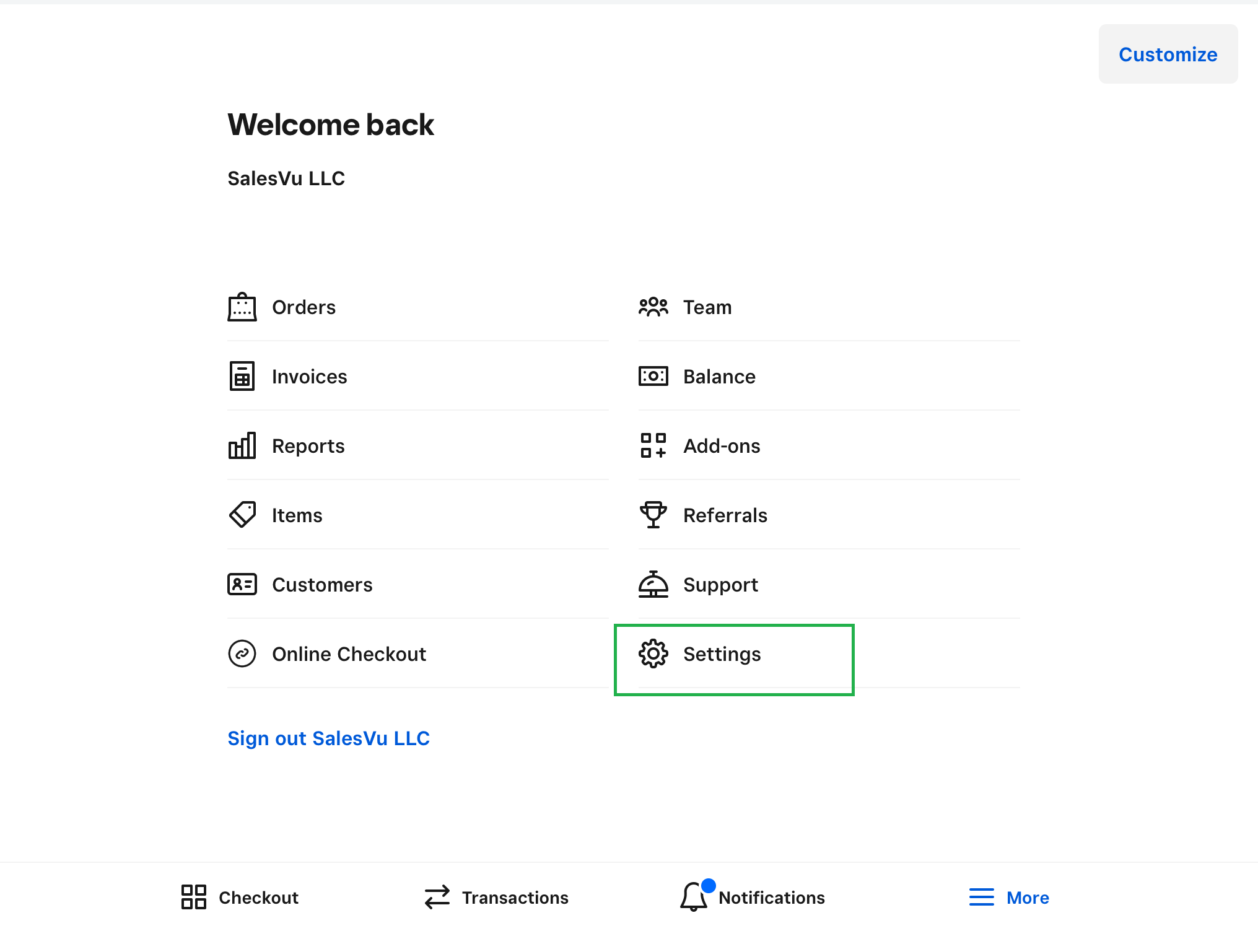Select the More hamburger tab
The height and width of the screenshot is (931, 1258).
1009,898
